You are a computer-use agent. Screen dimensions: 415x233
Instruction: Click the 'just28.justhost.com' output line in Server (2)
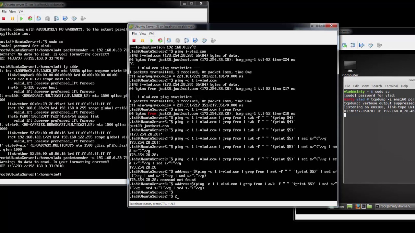pos(149,126)
